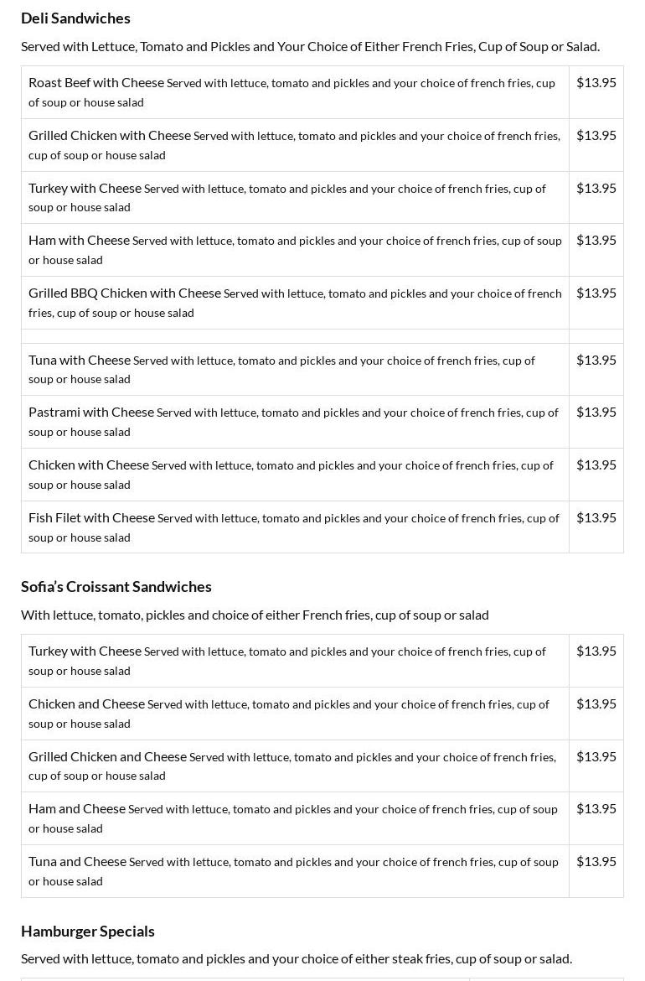This screenshot has height=981, width=645.
Task: Click the Grilled Chicken and Cheese croissant item
Action: (x=107, y=757)
